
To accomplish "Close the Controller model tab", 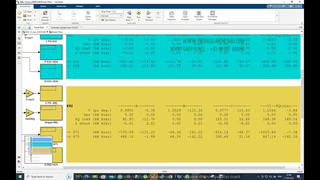I will pyautogui.click(x=81, y=27).
